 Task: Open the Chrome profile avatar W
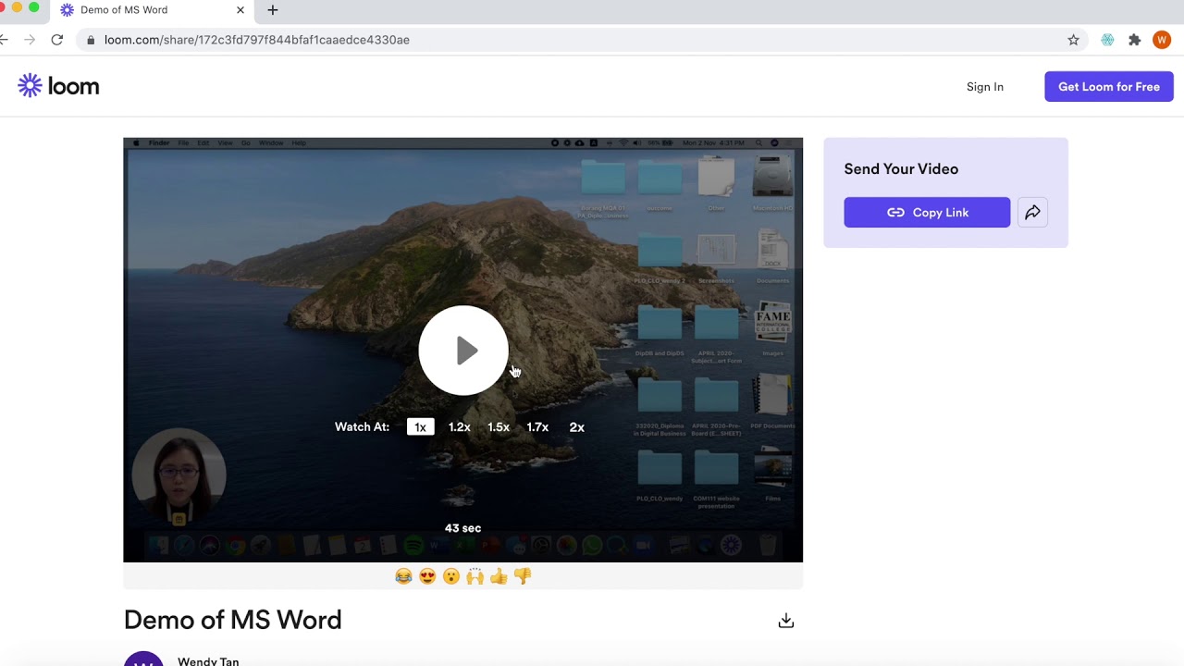pos(1162,40)
